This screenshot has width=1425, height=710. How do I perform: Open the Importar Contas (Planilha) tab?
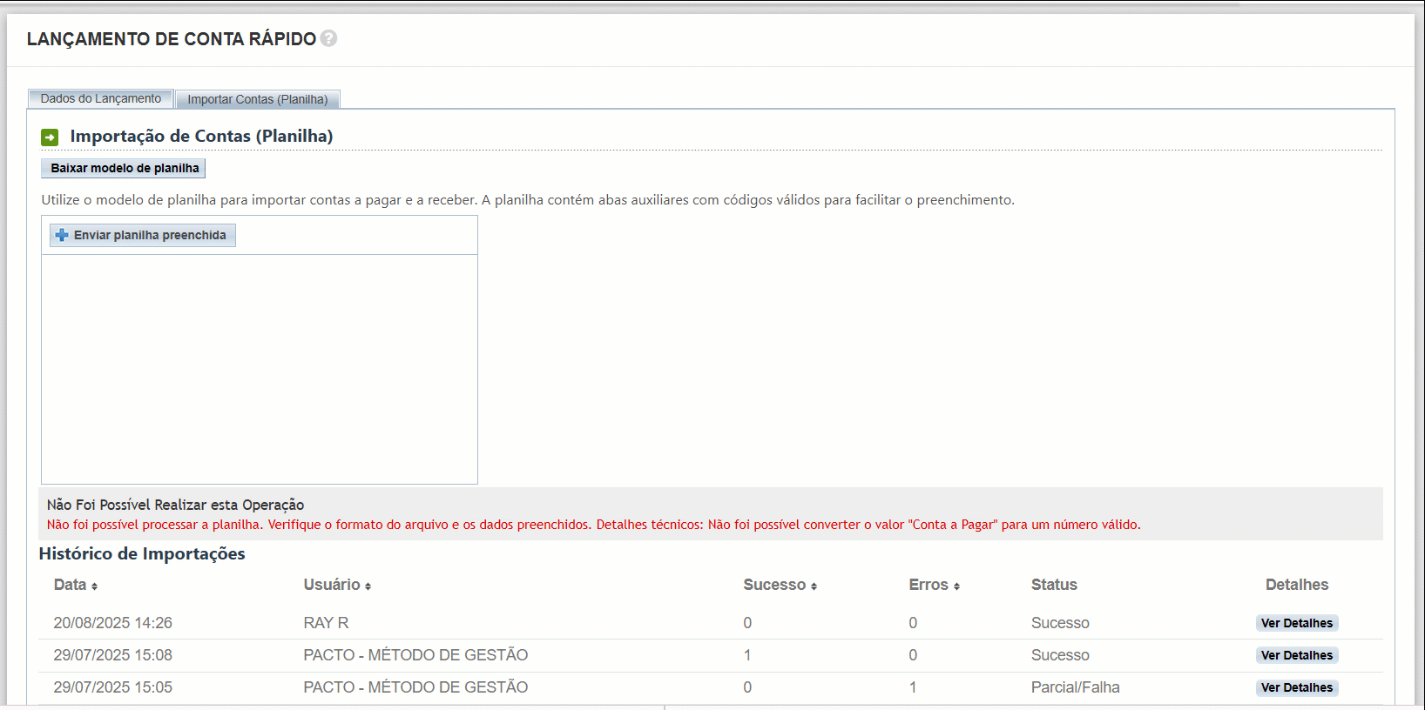(257, 100)
